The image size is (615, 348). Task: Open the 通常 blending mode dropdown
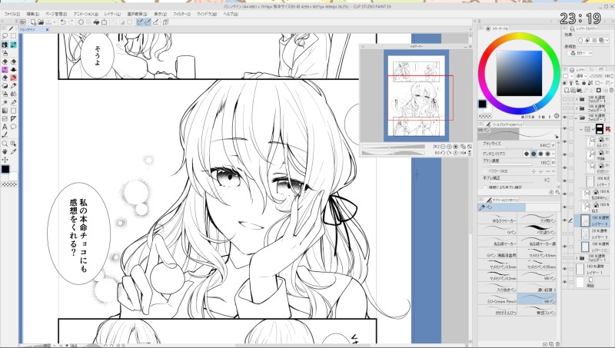582,76
